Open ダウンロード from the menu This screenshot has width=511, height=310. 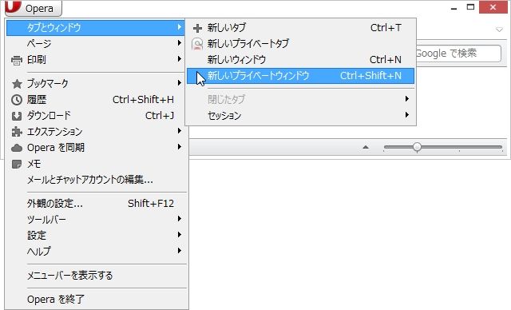96,115
